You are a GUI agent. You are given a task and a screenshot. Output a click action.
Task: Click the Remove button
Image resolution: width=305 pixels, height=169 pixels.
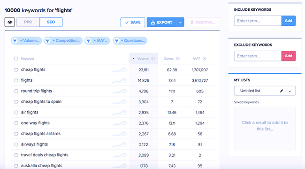pyautogui.click(x=203, y=22)
